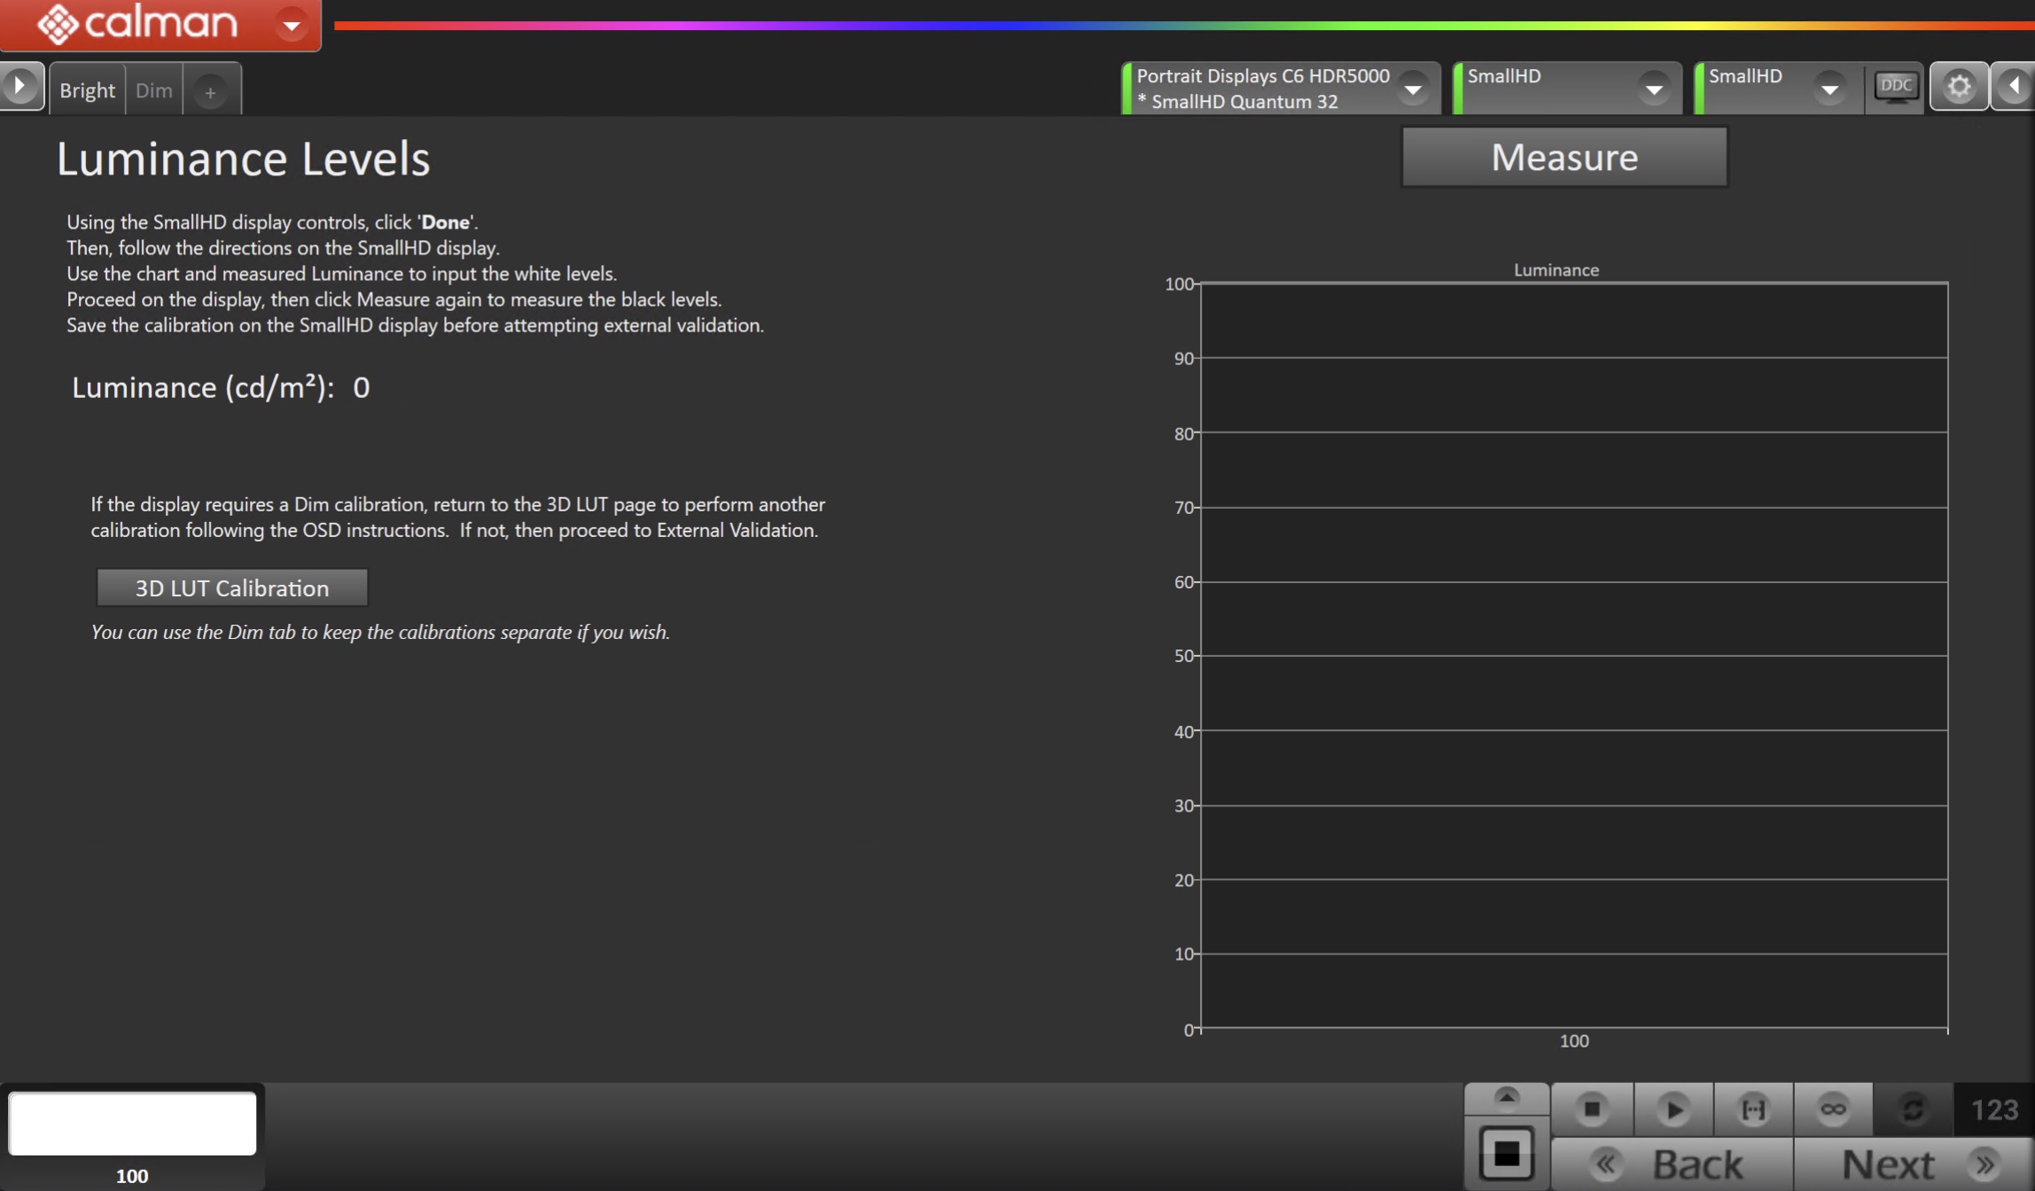
Task: Switch to the Dim tab
Action: 153,90
